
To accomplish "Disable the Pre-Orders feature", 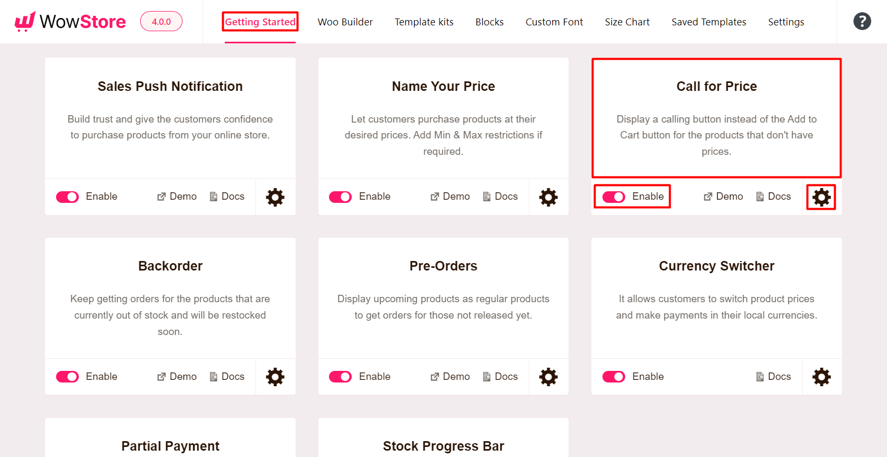I will pyautogui.click(x=340, y=377).
